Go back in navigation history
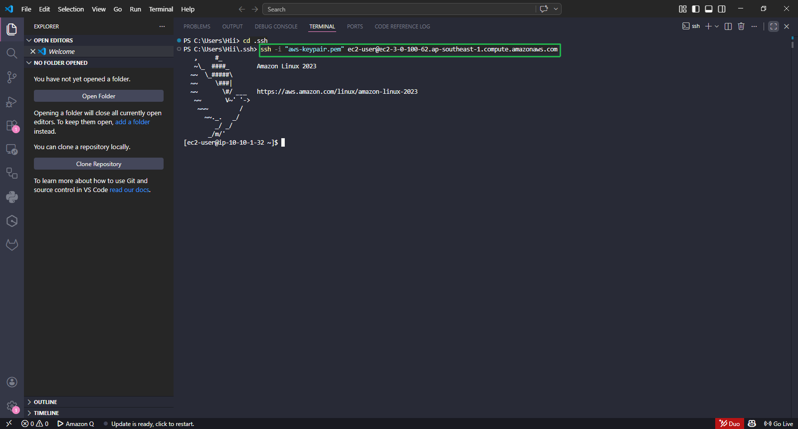 (242, 9)
